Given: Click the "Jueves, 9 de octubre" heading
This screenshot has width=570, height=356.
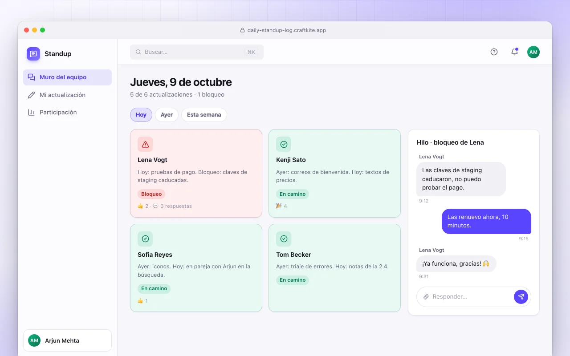Looking at the screenshot, I should point(181,82).
